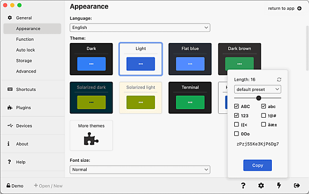Viewport: 309px width, 194px height.
Task: Open the password generator lightning bolt icon
Action: click(279, 185)
